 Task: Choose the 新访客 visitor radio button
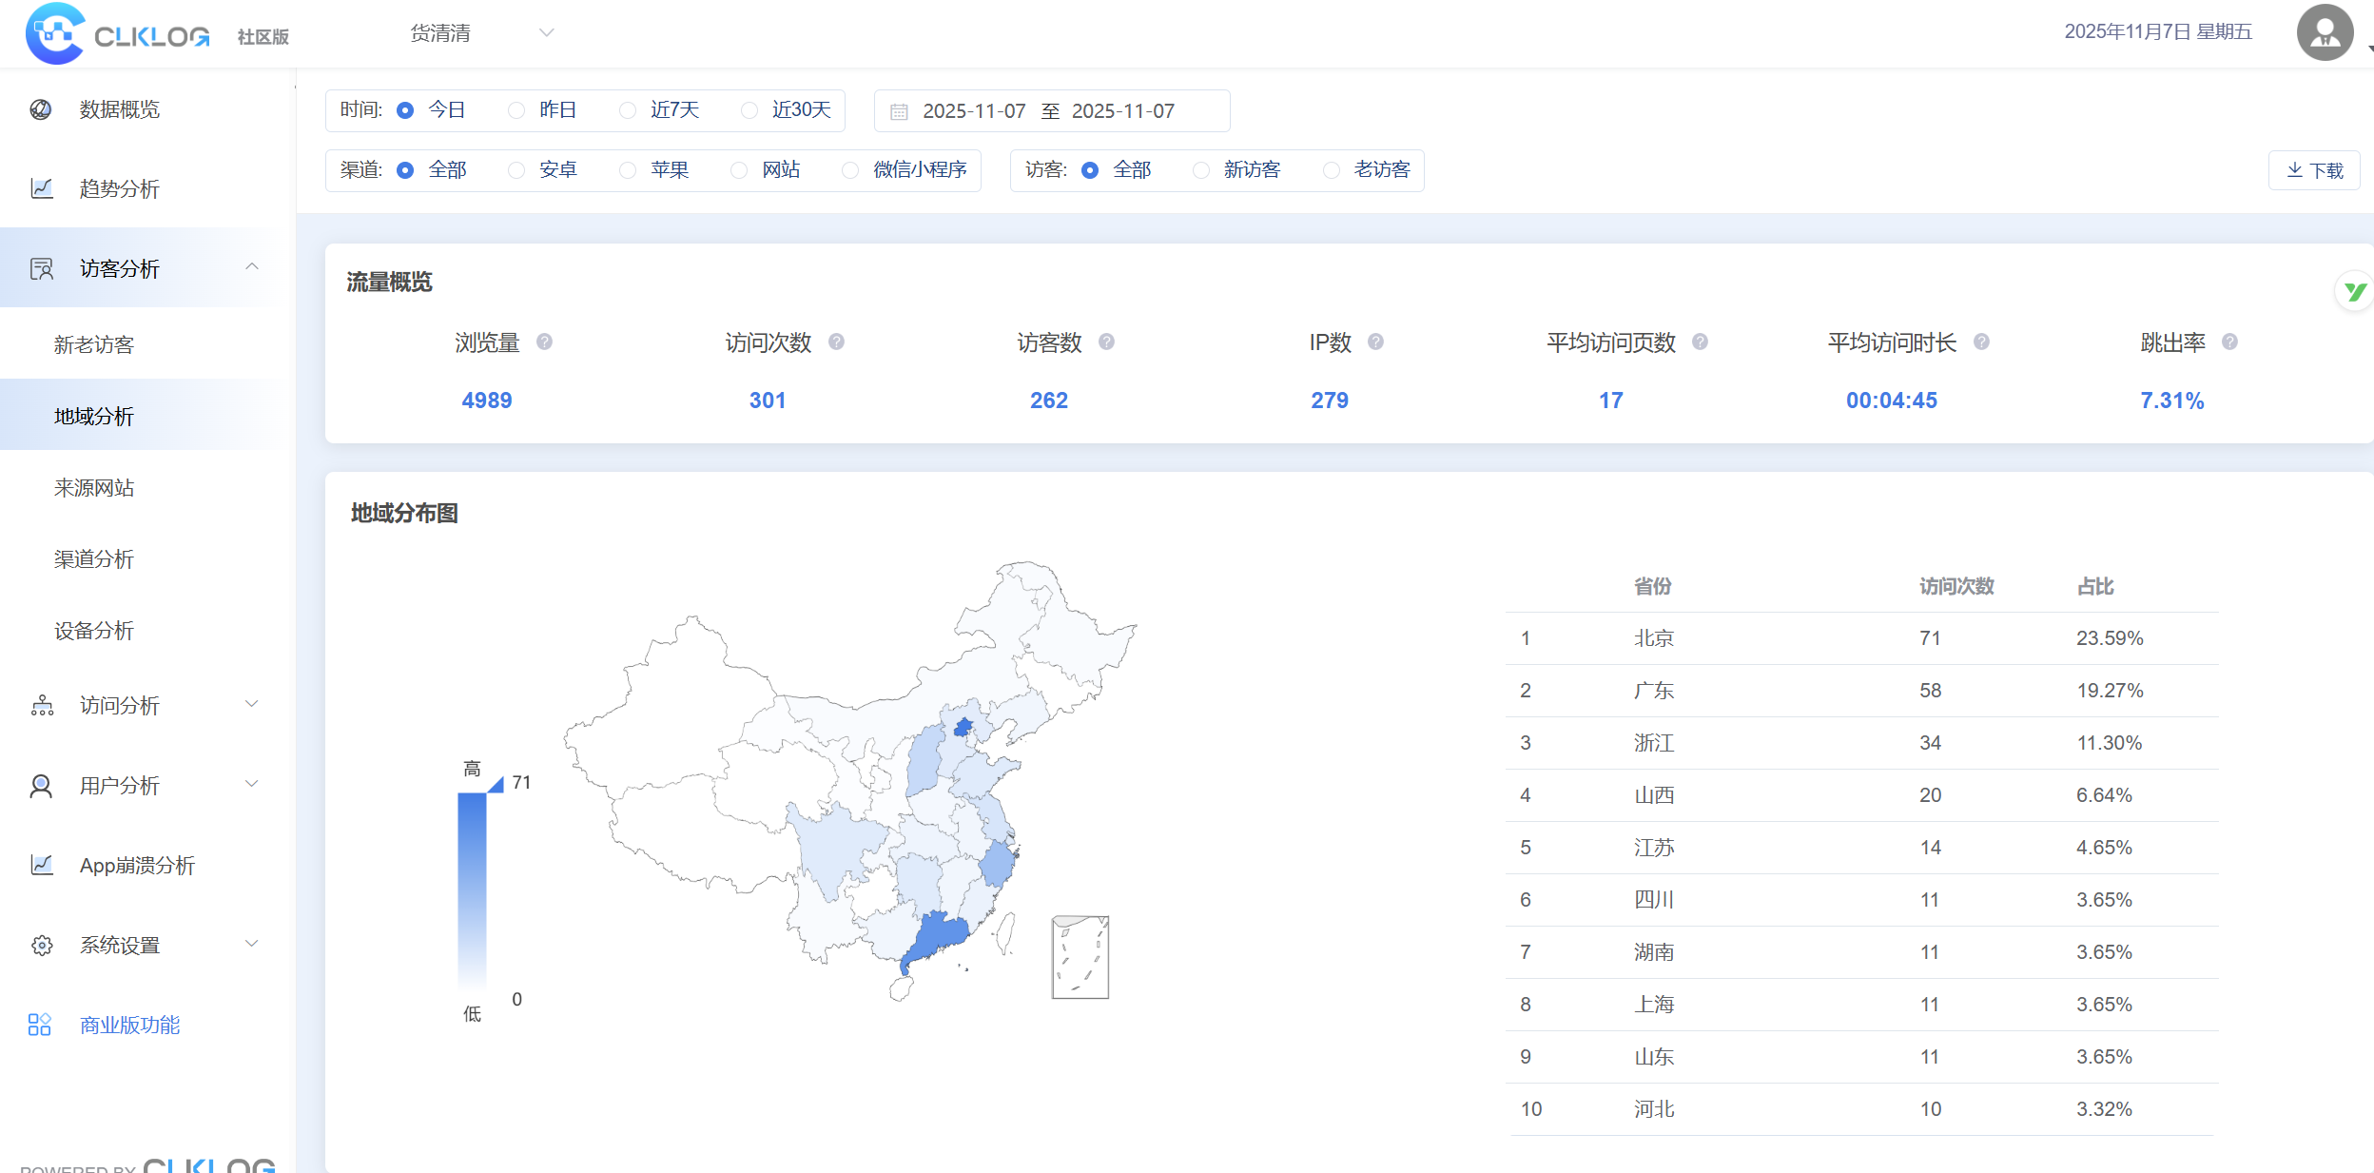pyautogui.click(x=1201, y=170)
